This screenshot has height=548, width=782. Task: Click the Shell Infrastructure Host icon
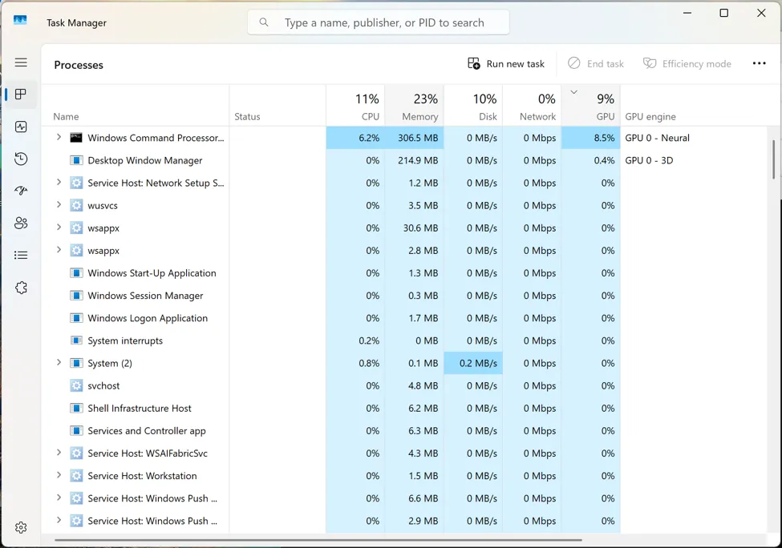click(76, 408)
